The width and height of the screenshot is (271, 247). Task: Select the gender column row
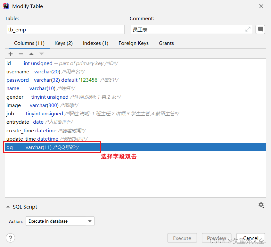135,97
